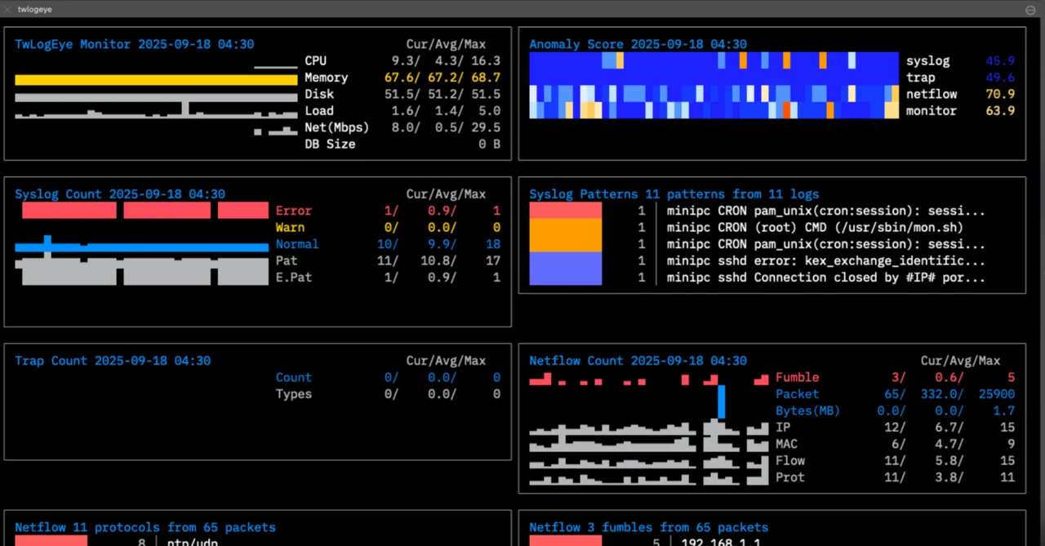Click the Types label in Trap Count
Image resolution: width=1045 pixels, height=546 pixels.
pyautogui.click(x=293, y=394)
